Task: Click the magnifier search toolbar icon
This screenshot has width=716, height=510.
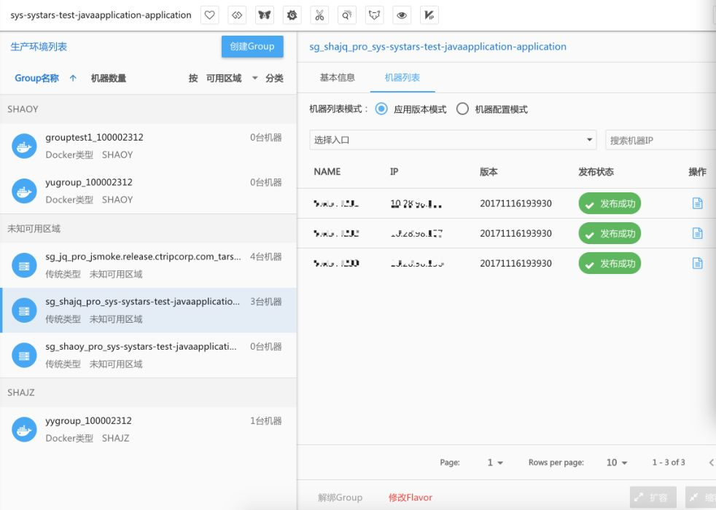Action: tap(346, 15)
